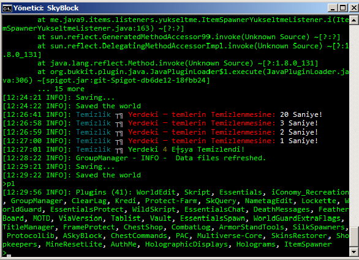Click the 'EssentialsProtect' plugin name
The height and width of the screenshot is (260, 359).
point(87,209)
